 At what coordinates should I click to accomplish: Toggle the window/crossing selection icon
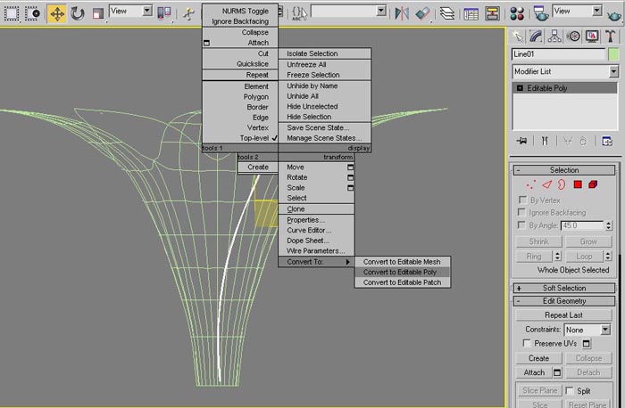(x=32, y=13)
